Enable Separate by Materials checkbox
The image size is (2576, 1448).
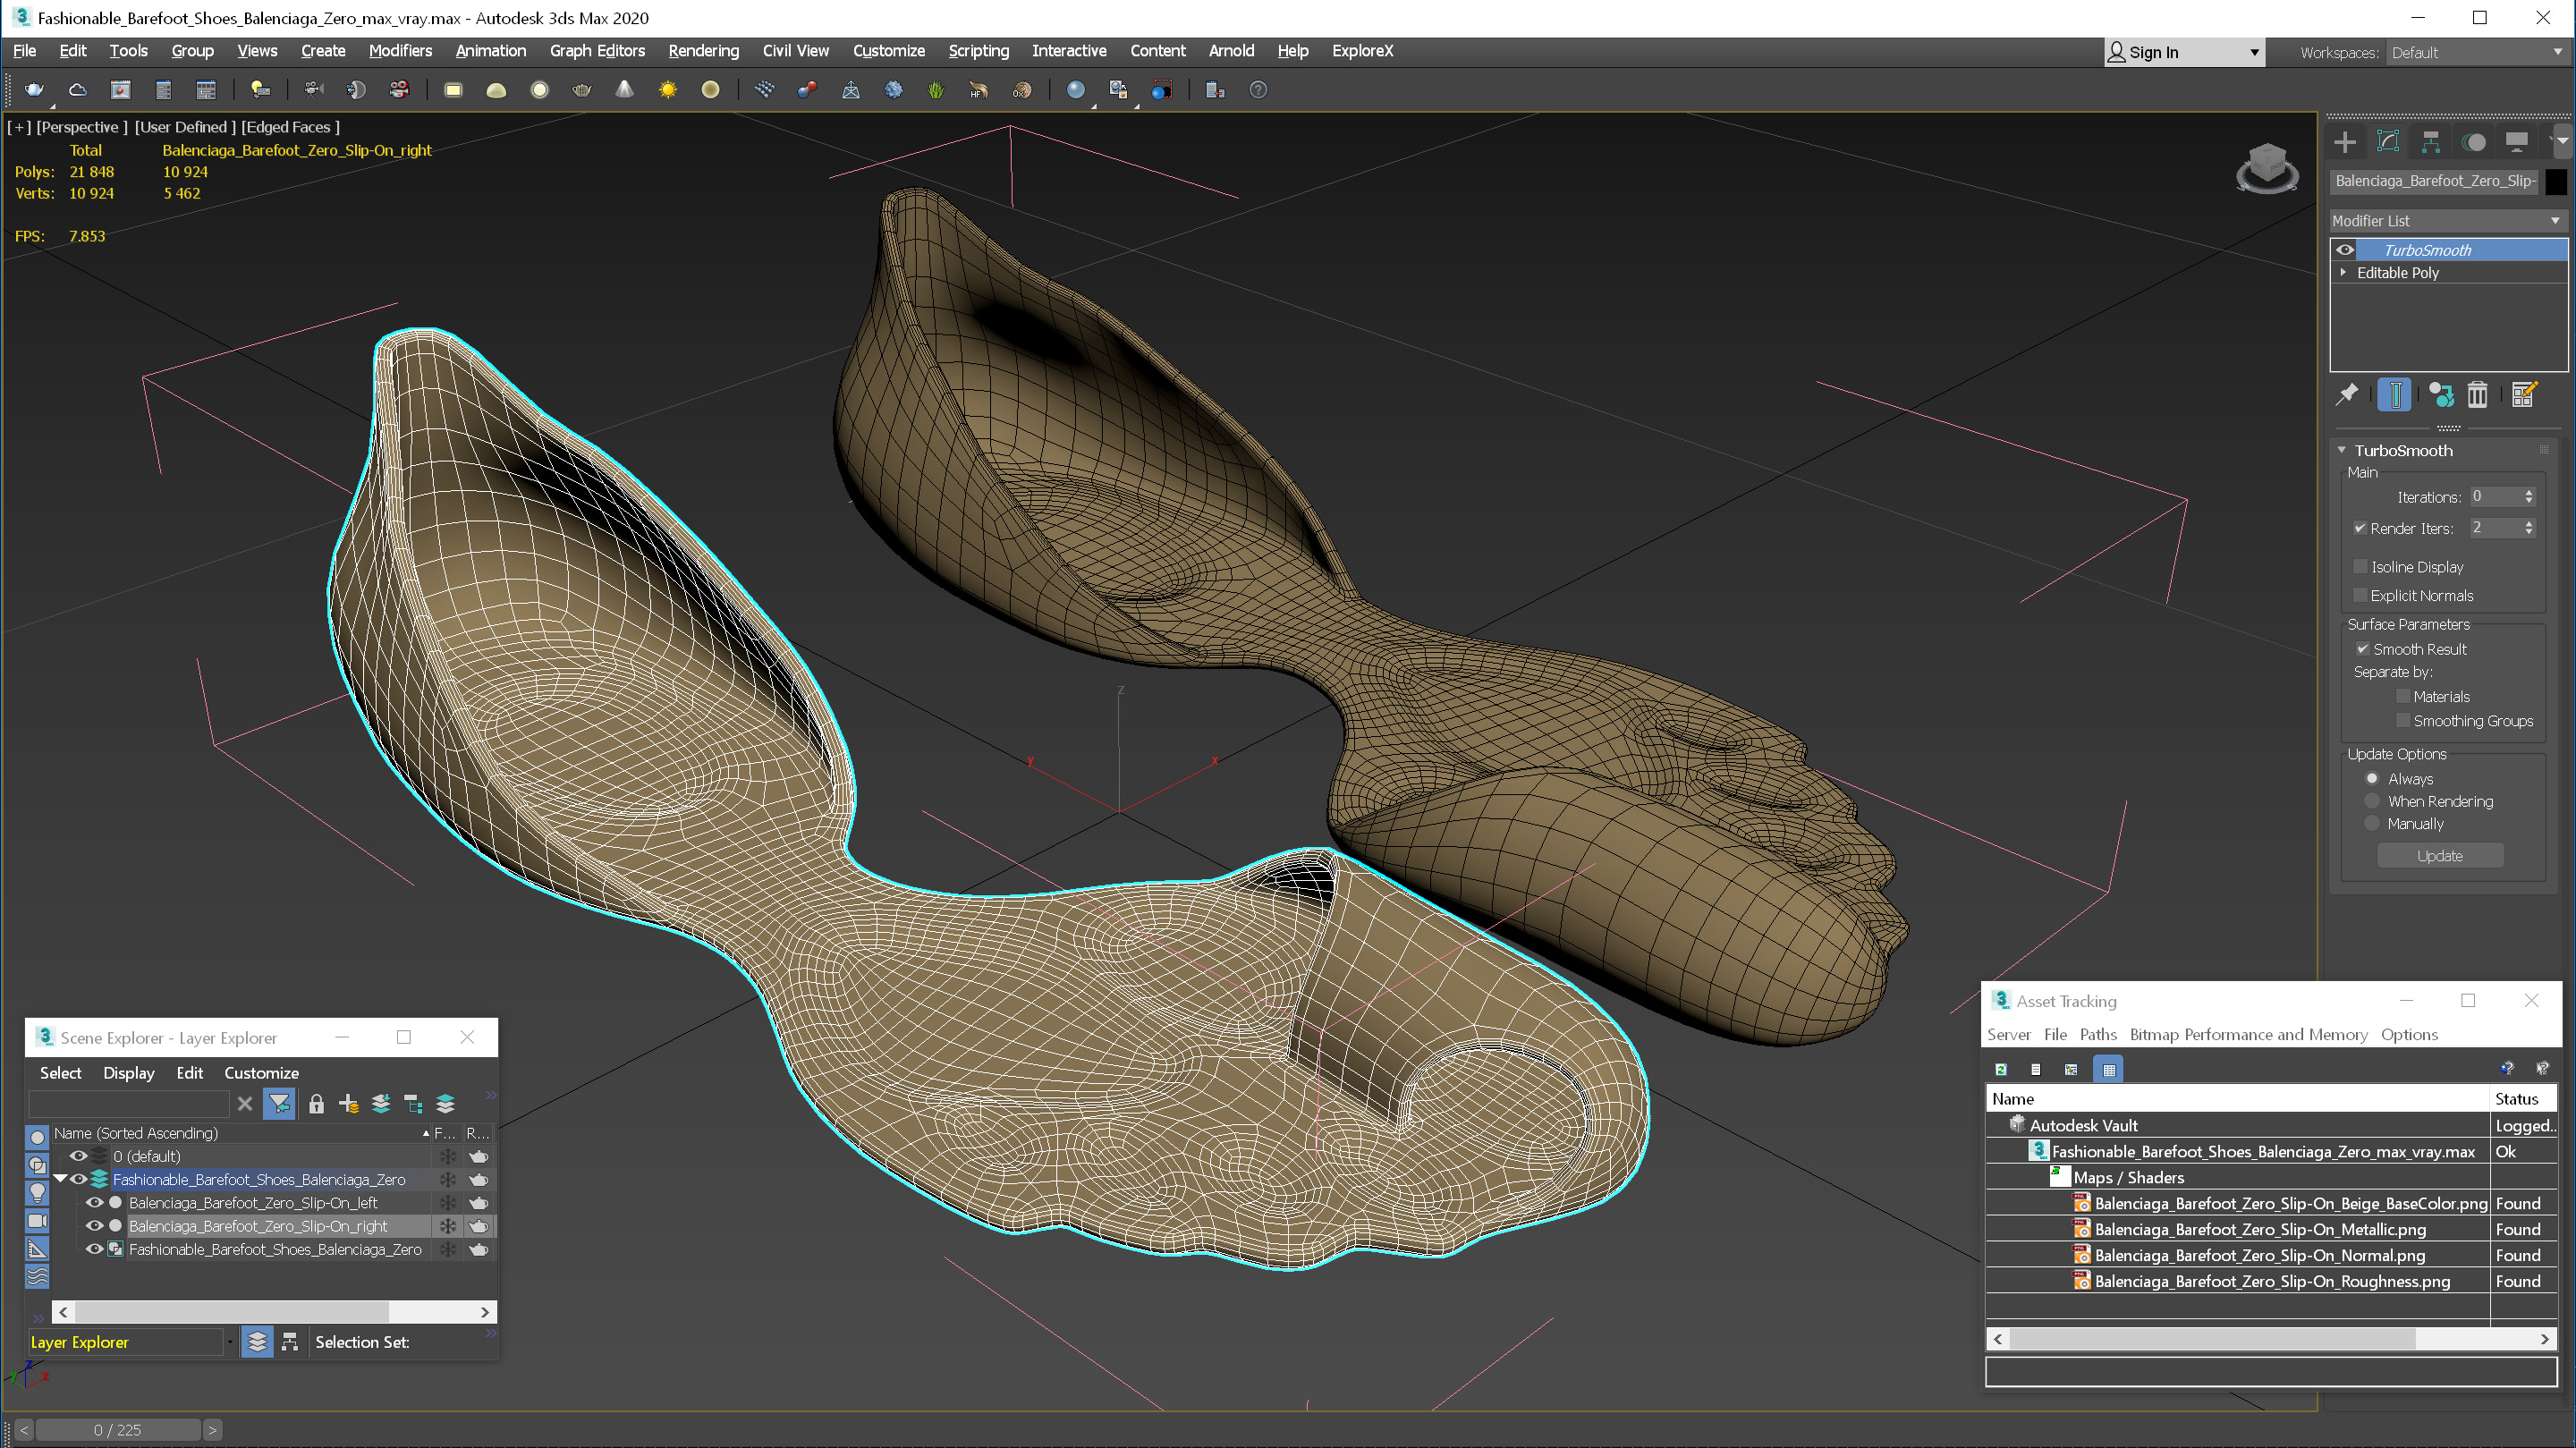click(2402, 696)
